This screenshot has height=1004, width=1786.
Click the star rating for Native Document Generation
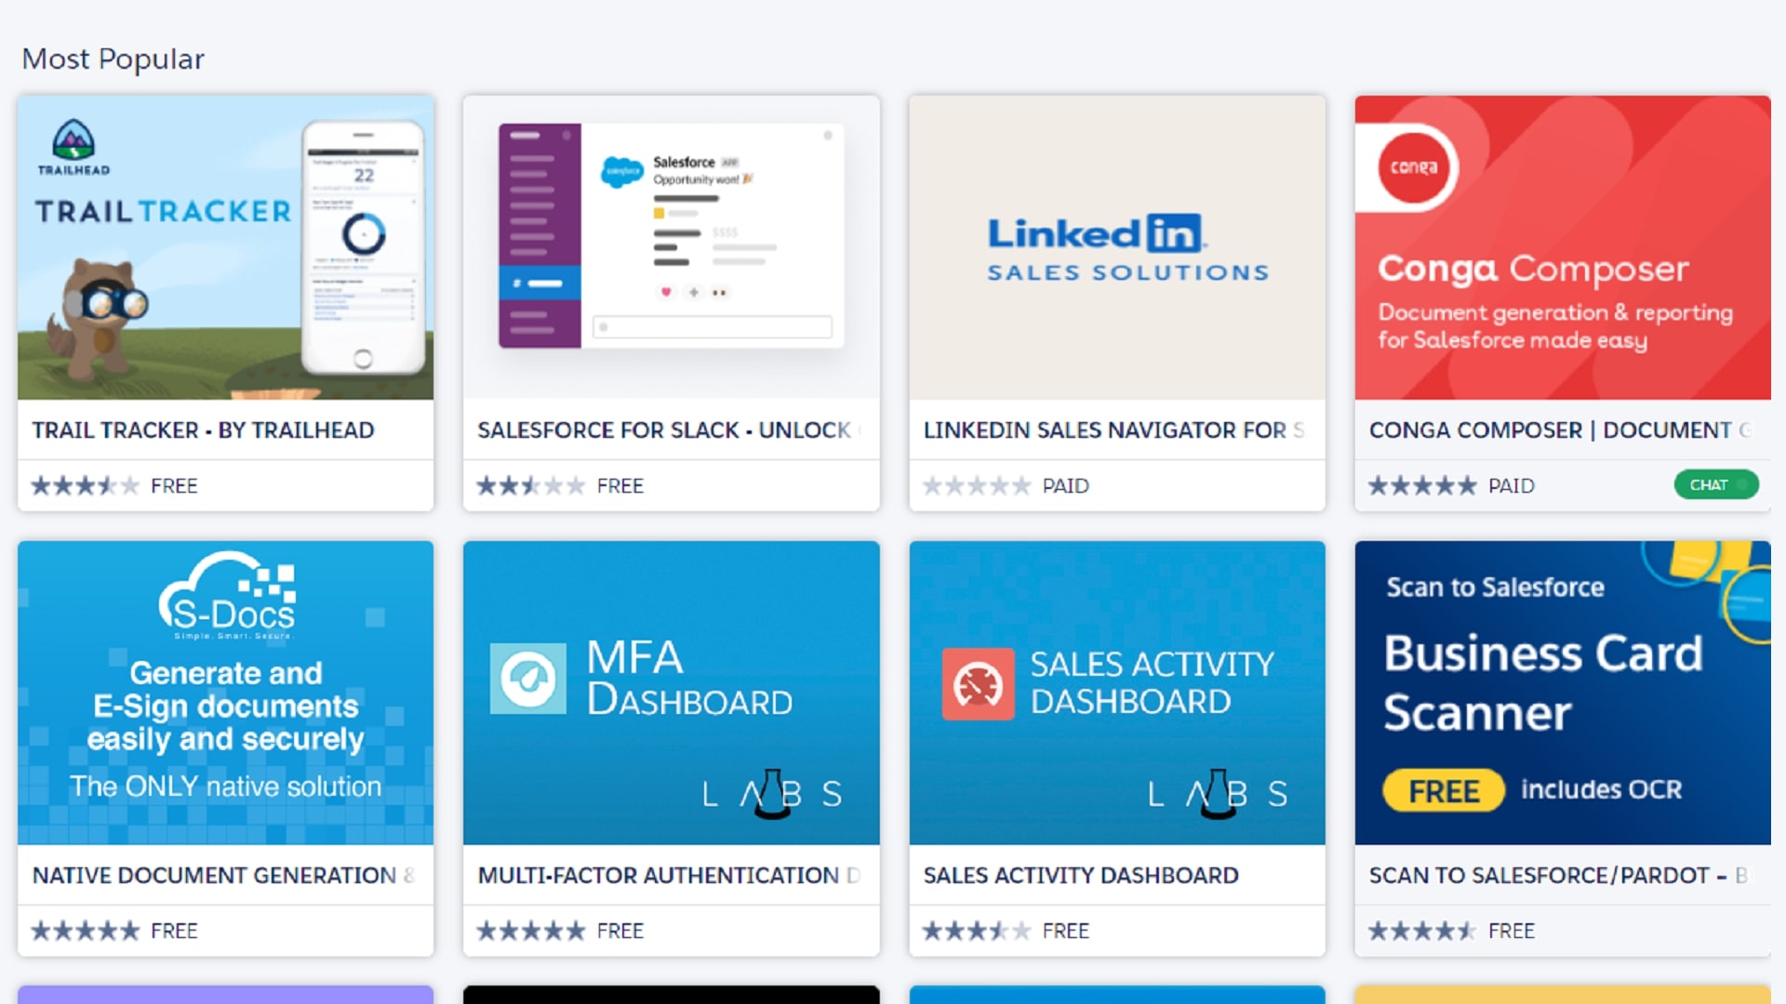85,931
